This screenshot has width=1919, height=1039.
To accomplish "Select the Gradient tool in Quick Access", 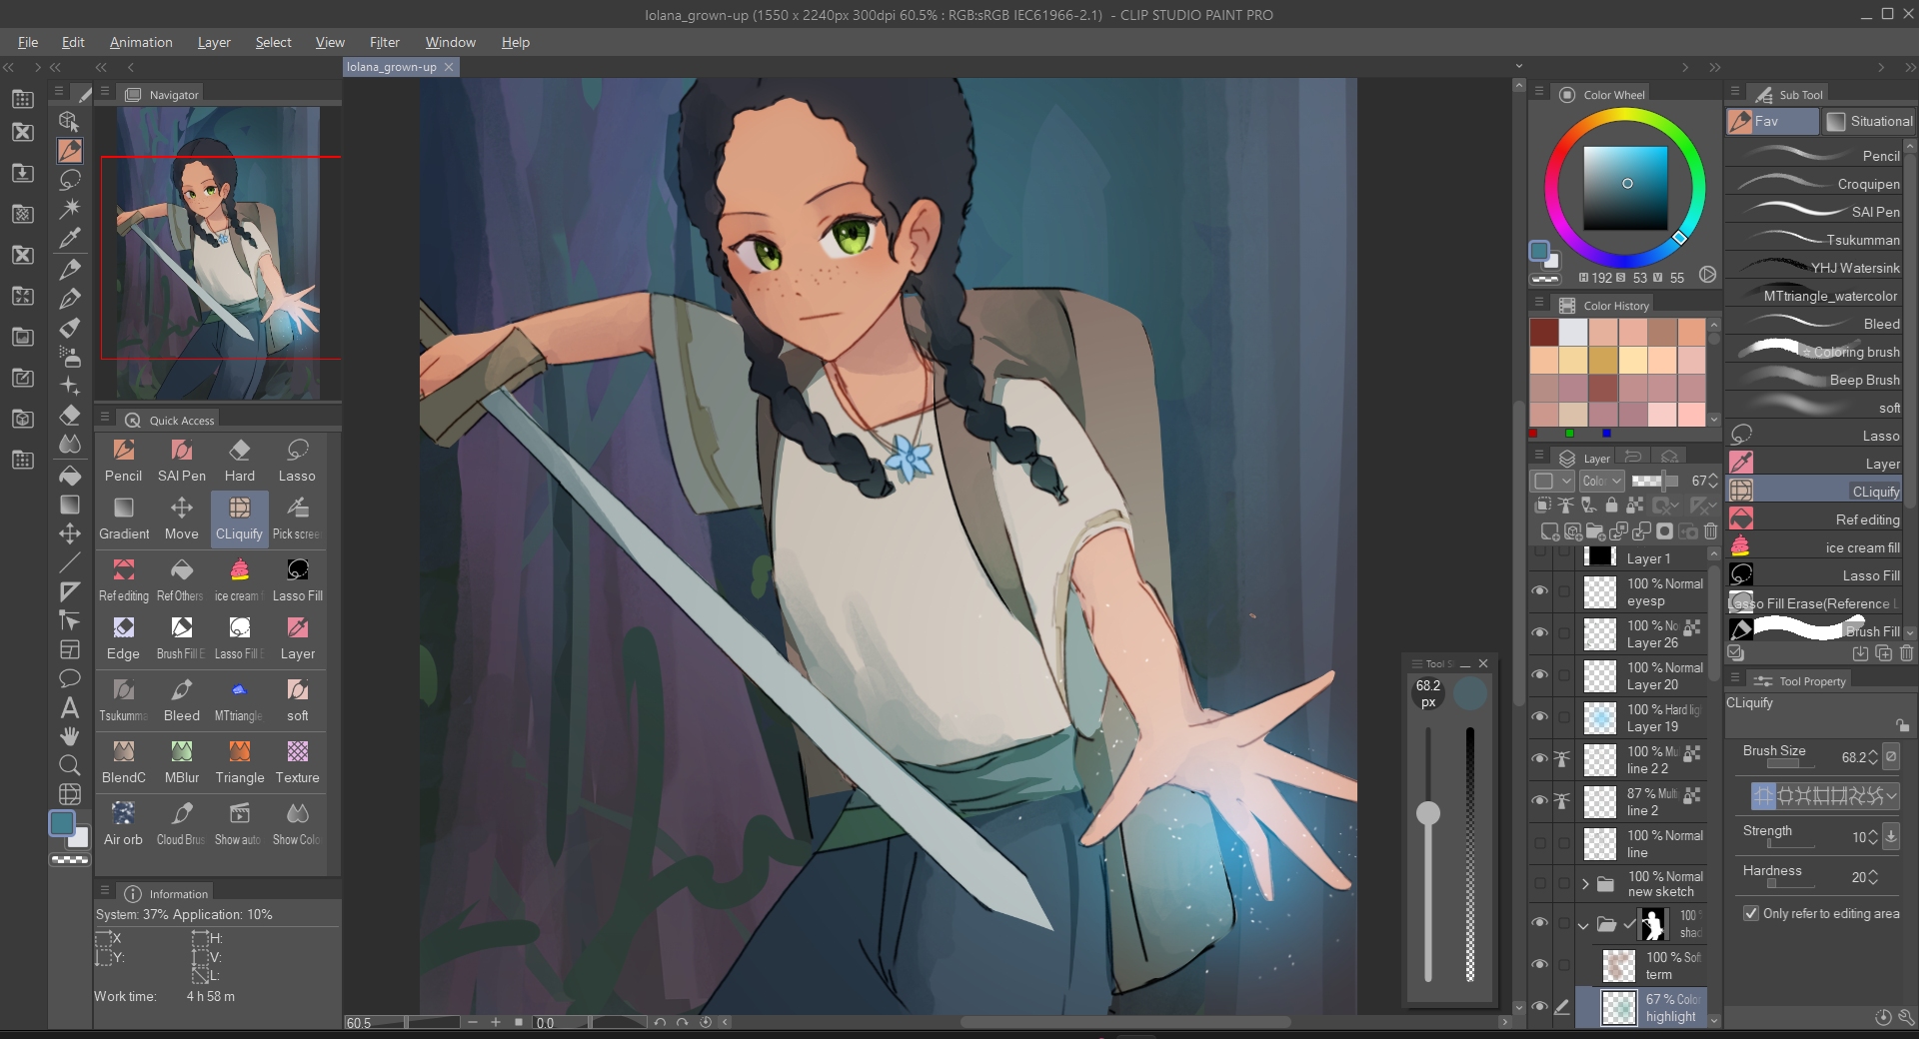I will tap(124, 518).
